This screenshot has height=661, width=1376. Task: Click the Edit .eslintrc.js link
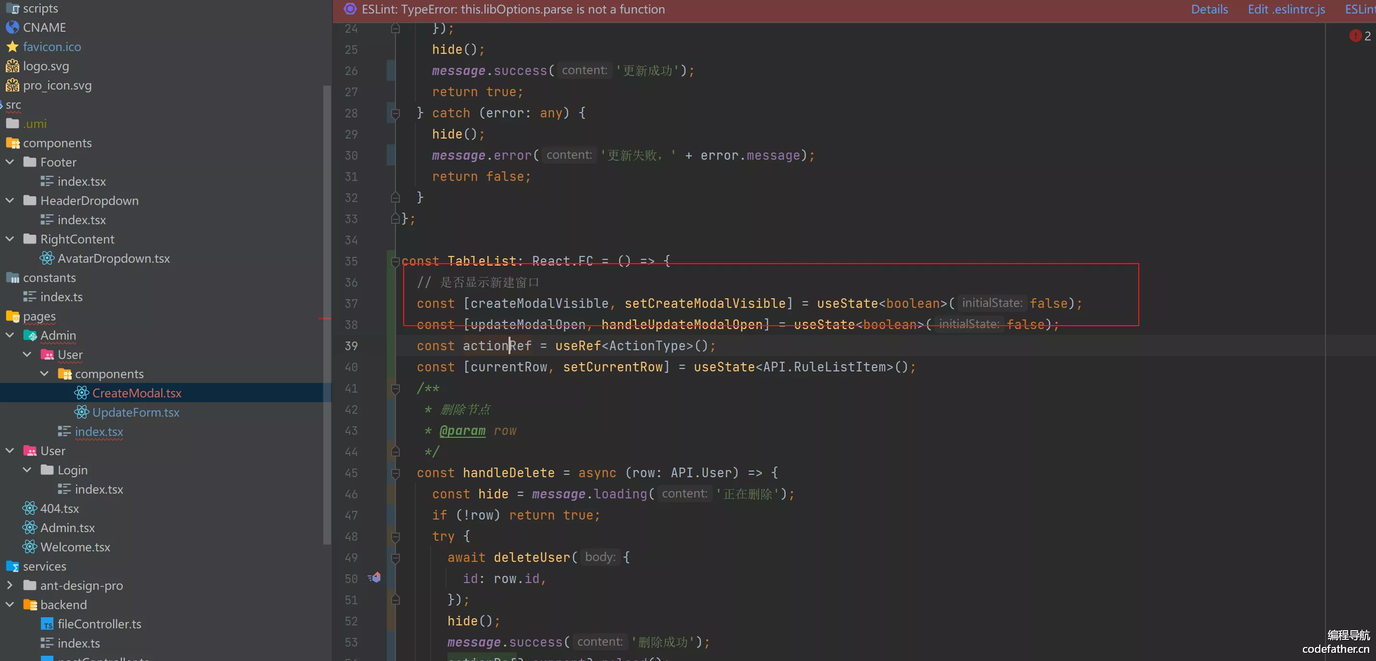[1286, 9]
